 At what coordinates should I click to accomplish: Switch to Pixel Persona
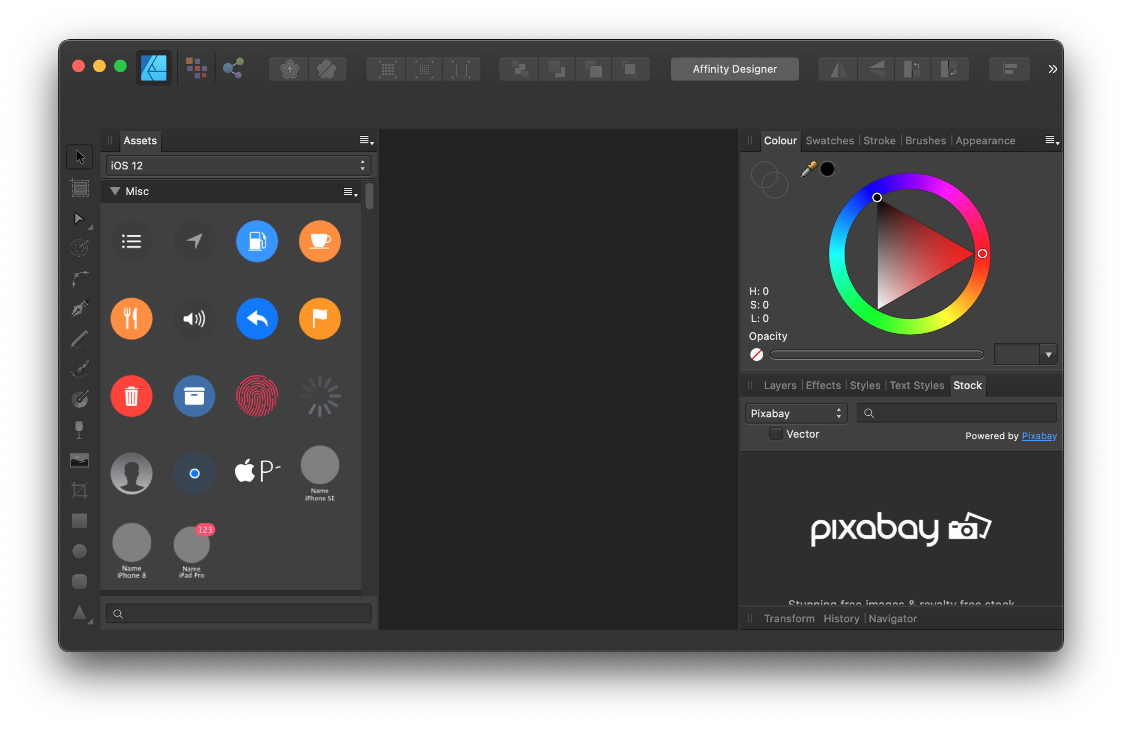pos(196,69)
